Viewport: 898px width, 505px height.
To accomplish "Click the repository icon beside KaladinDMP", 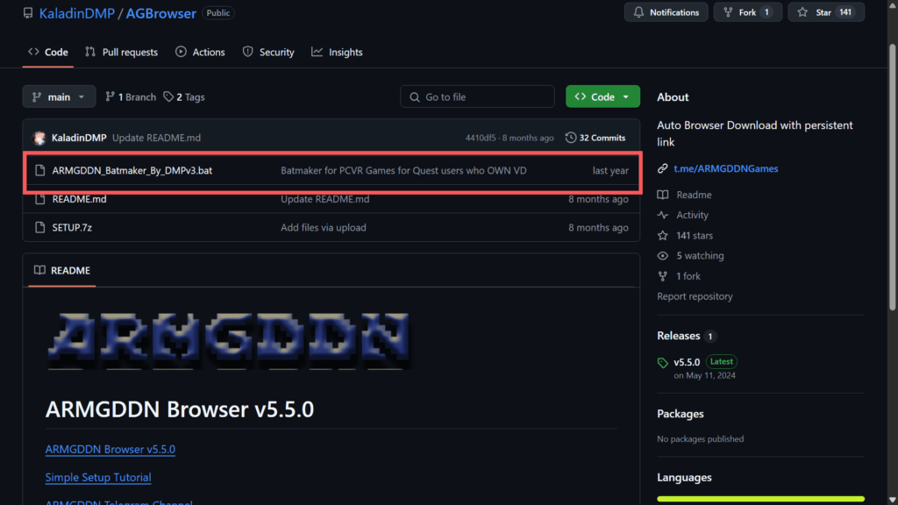I will [28, 13].
